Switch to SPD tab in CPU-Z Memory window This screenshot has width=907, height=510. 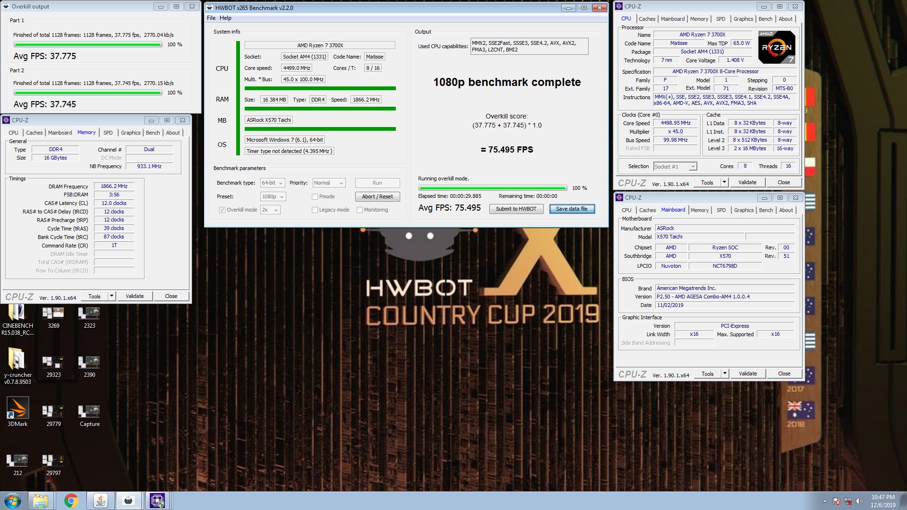108,133
